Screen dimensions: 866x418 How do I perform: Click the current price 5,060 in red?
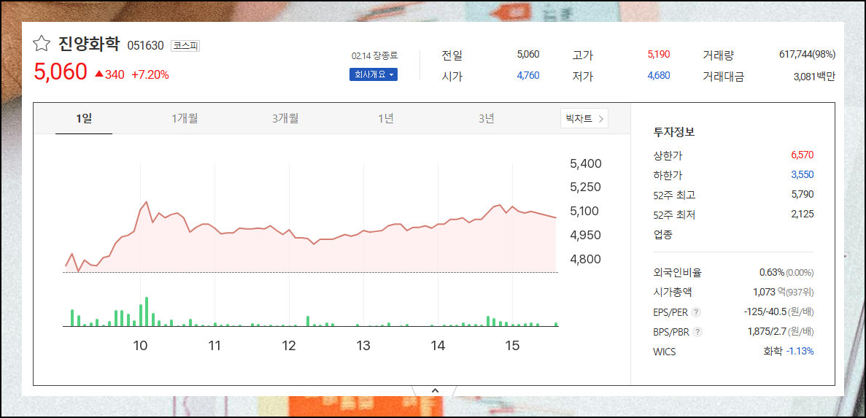61,72
